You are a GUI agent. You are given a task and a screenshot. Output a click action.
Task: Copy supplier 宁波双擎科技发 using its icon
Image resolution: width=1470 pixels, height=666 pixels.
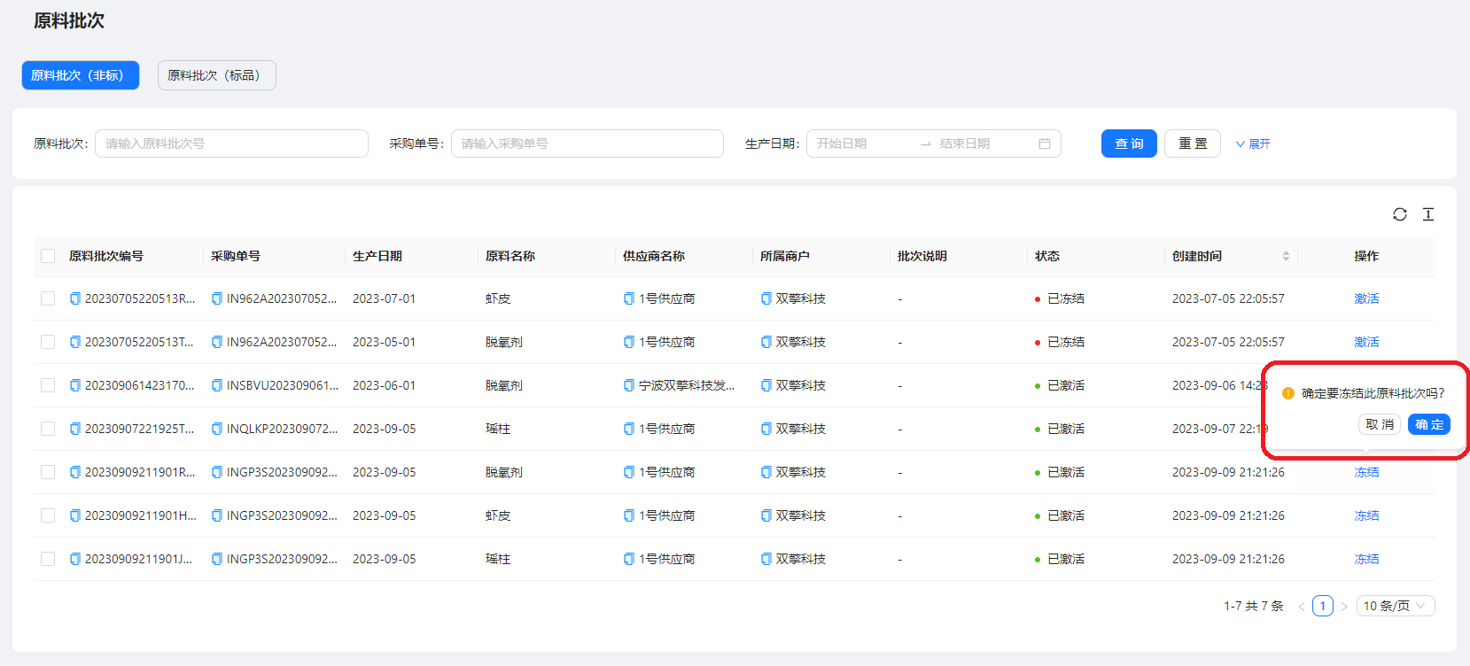pos(629,385)
